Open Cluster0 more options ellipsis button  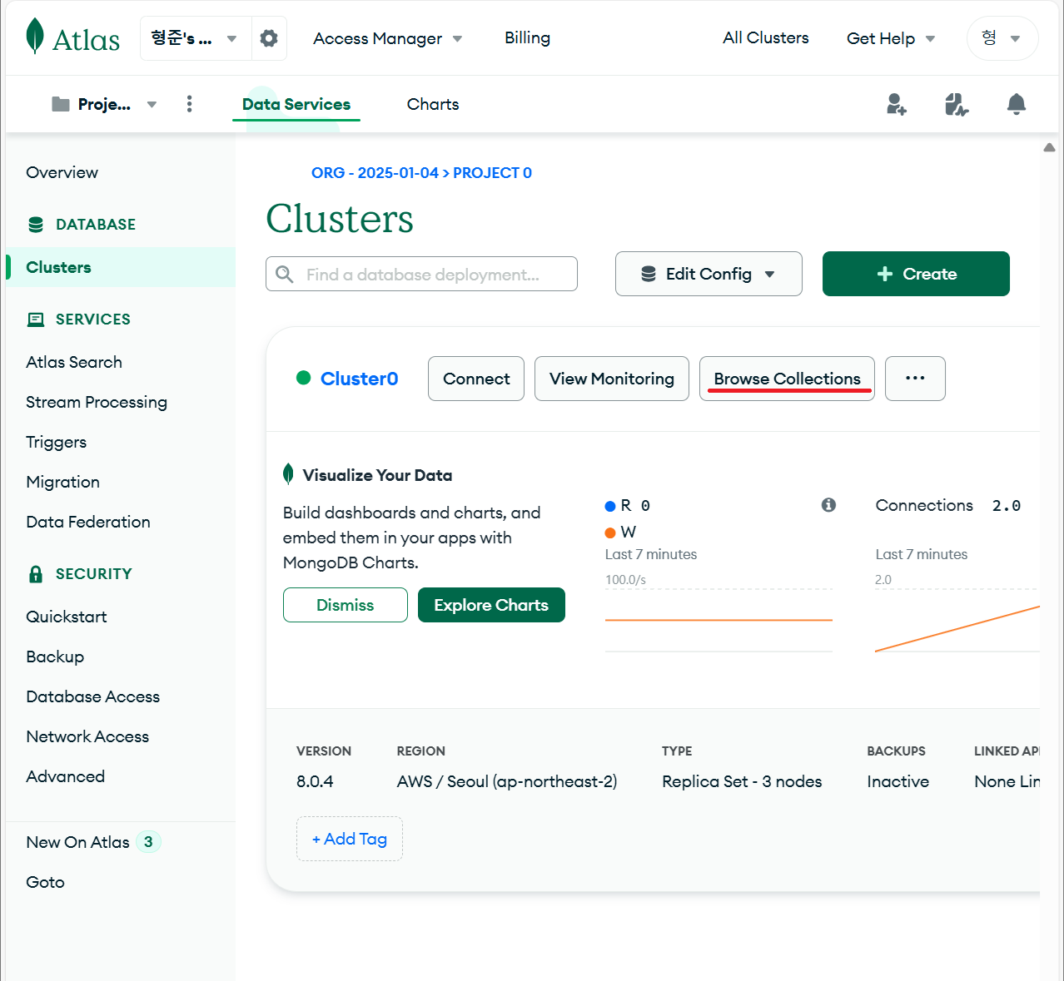[915, 379]
